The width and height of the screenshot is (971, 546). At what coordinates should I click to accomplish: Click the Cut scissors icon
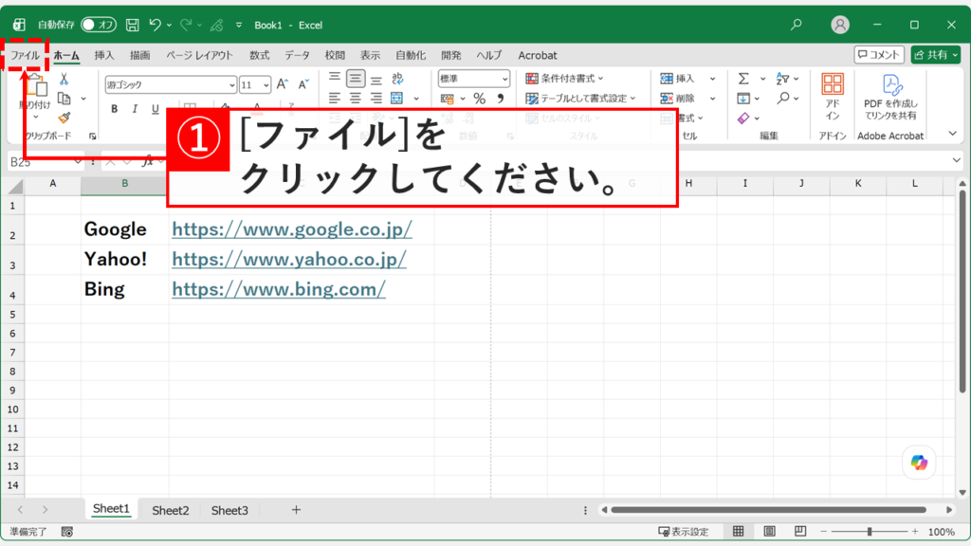click(x=64, y=79)
